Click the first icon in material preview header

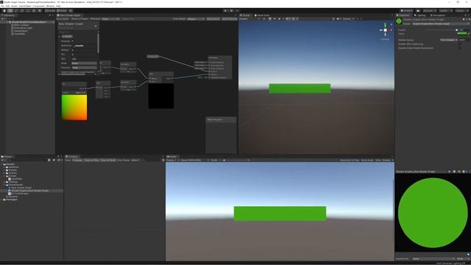(450, 172)
